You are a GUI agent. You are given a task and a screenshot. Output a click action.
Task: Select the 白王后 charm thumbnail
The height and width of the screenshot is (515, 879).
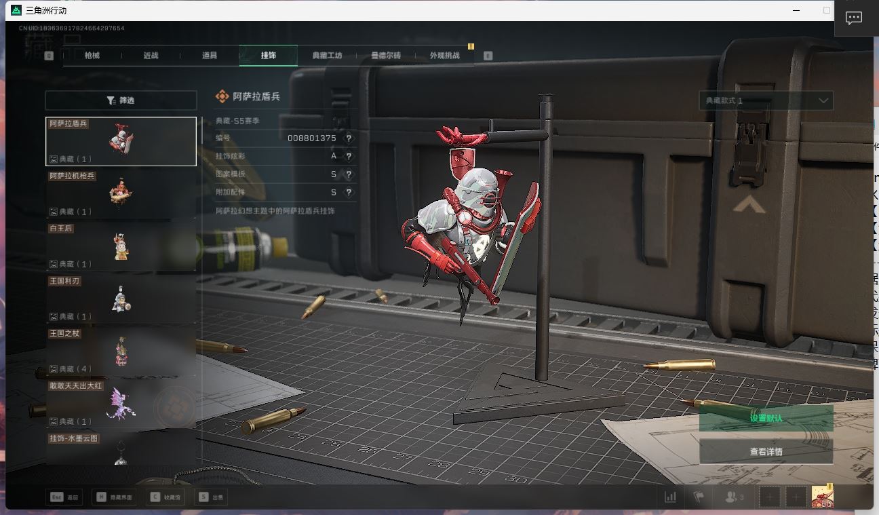pyautogui.click(x=121, y=246)
